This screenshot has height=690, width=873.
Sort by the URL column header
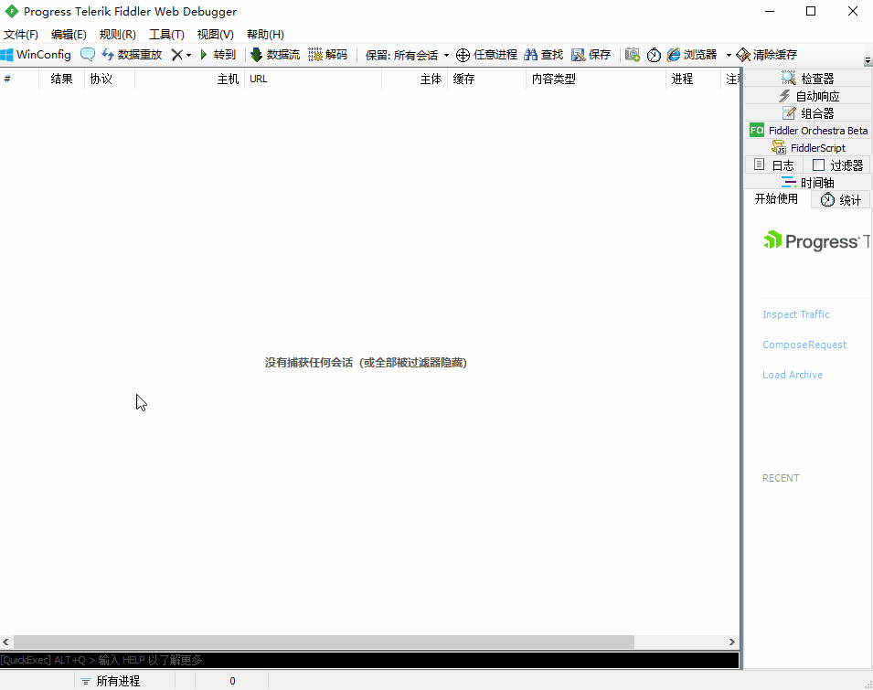(313, 79)
